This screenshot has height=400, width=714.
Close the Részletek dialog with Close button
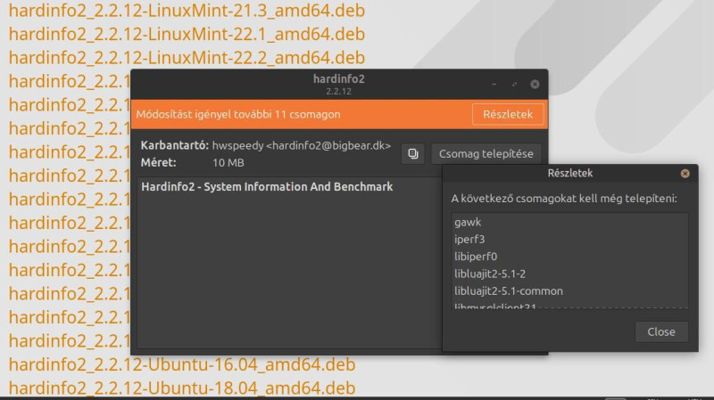coord(661,331)
